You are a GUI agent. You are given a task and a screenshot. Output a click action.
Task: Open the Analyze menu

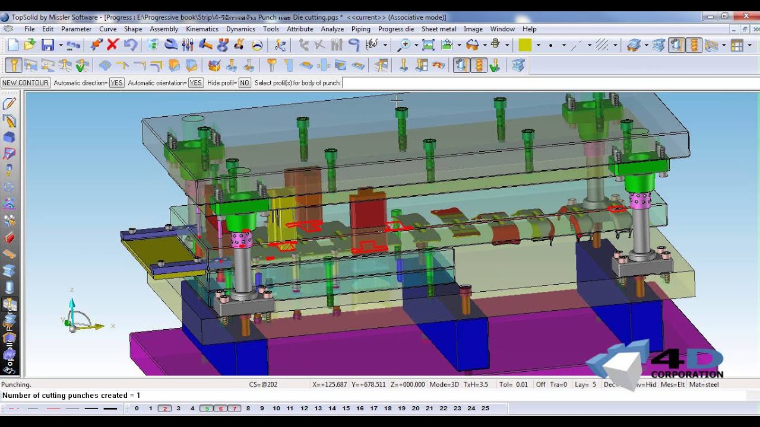(332, 28)
